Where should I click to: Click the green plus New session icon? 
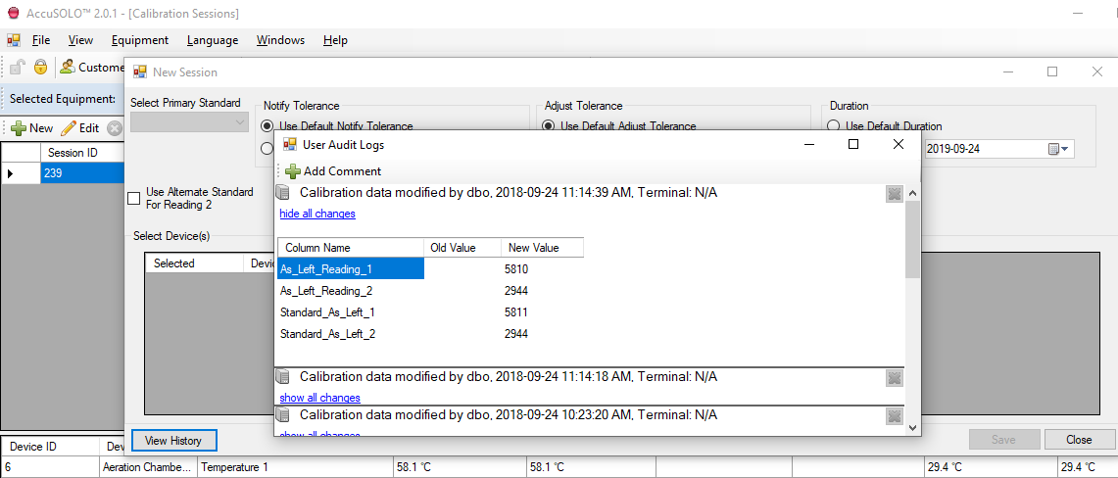pyautogui.click(x=18, y=128)
